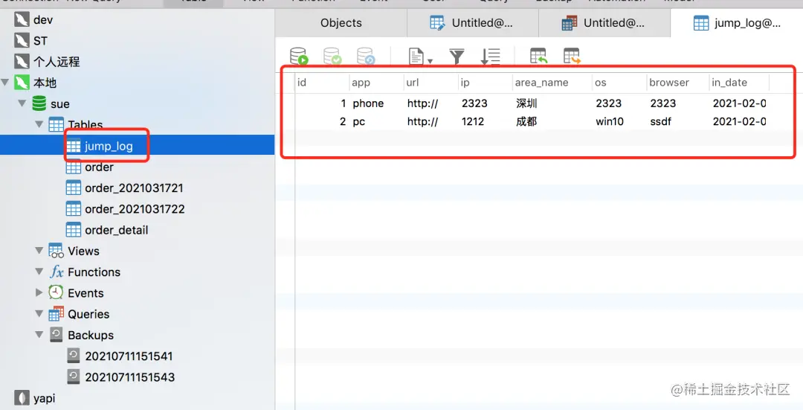Switch to the jump_log@ tab
Screen dimensions: 803x410
[737, 22]
